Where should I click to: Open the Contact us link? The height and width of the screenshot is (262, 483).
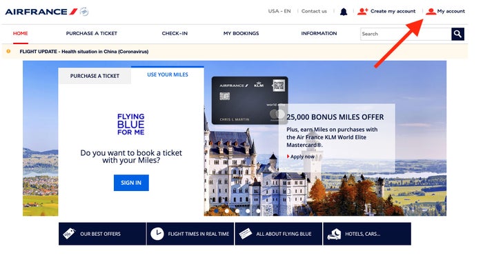coord(314,11)
